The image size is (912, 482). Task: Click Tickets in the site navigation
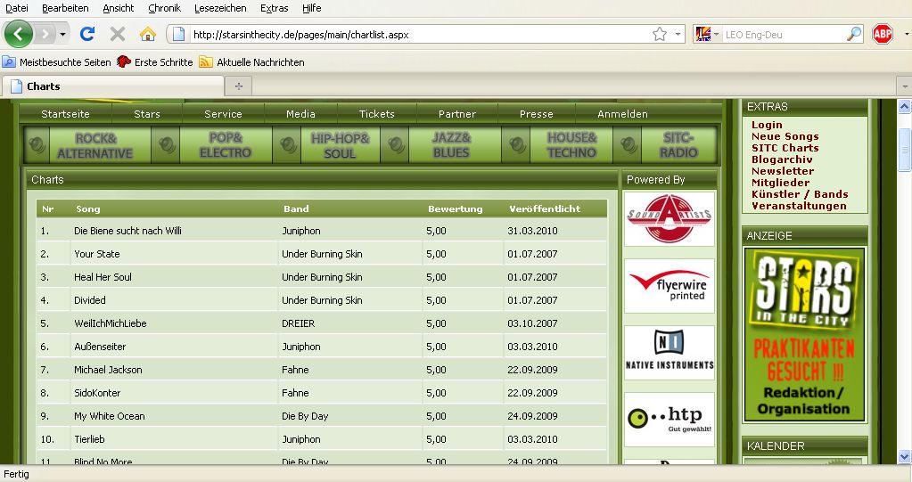pos(377,114)
